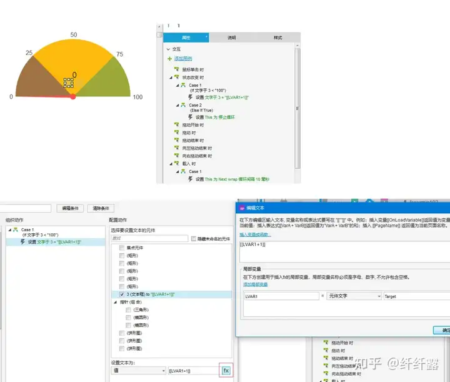Click the green gauge segment
The width and height of the screenshot is (450, 382).
109,81
